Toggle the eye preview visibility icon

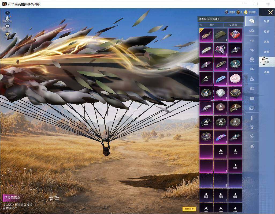pyautogui.click(x=7, y=26)
